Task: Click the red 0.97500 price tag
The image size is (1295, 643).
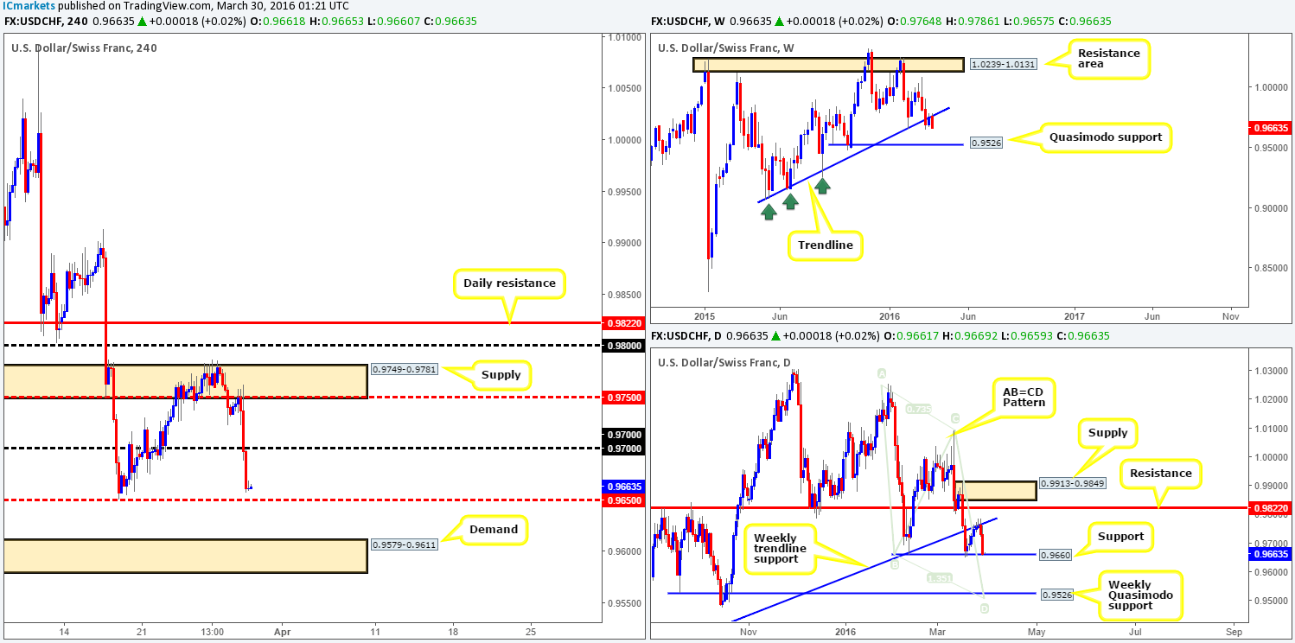Action: [x=622, y=397]
